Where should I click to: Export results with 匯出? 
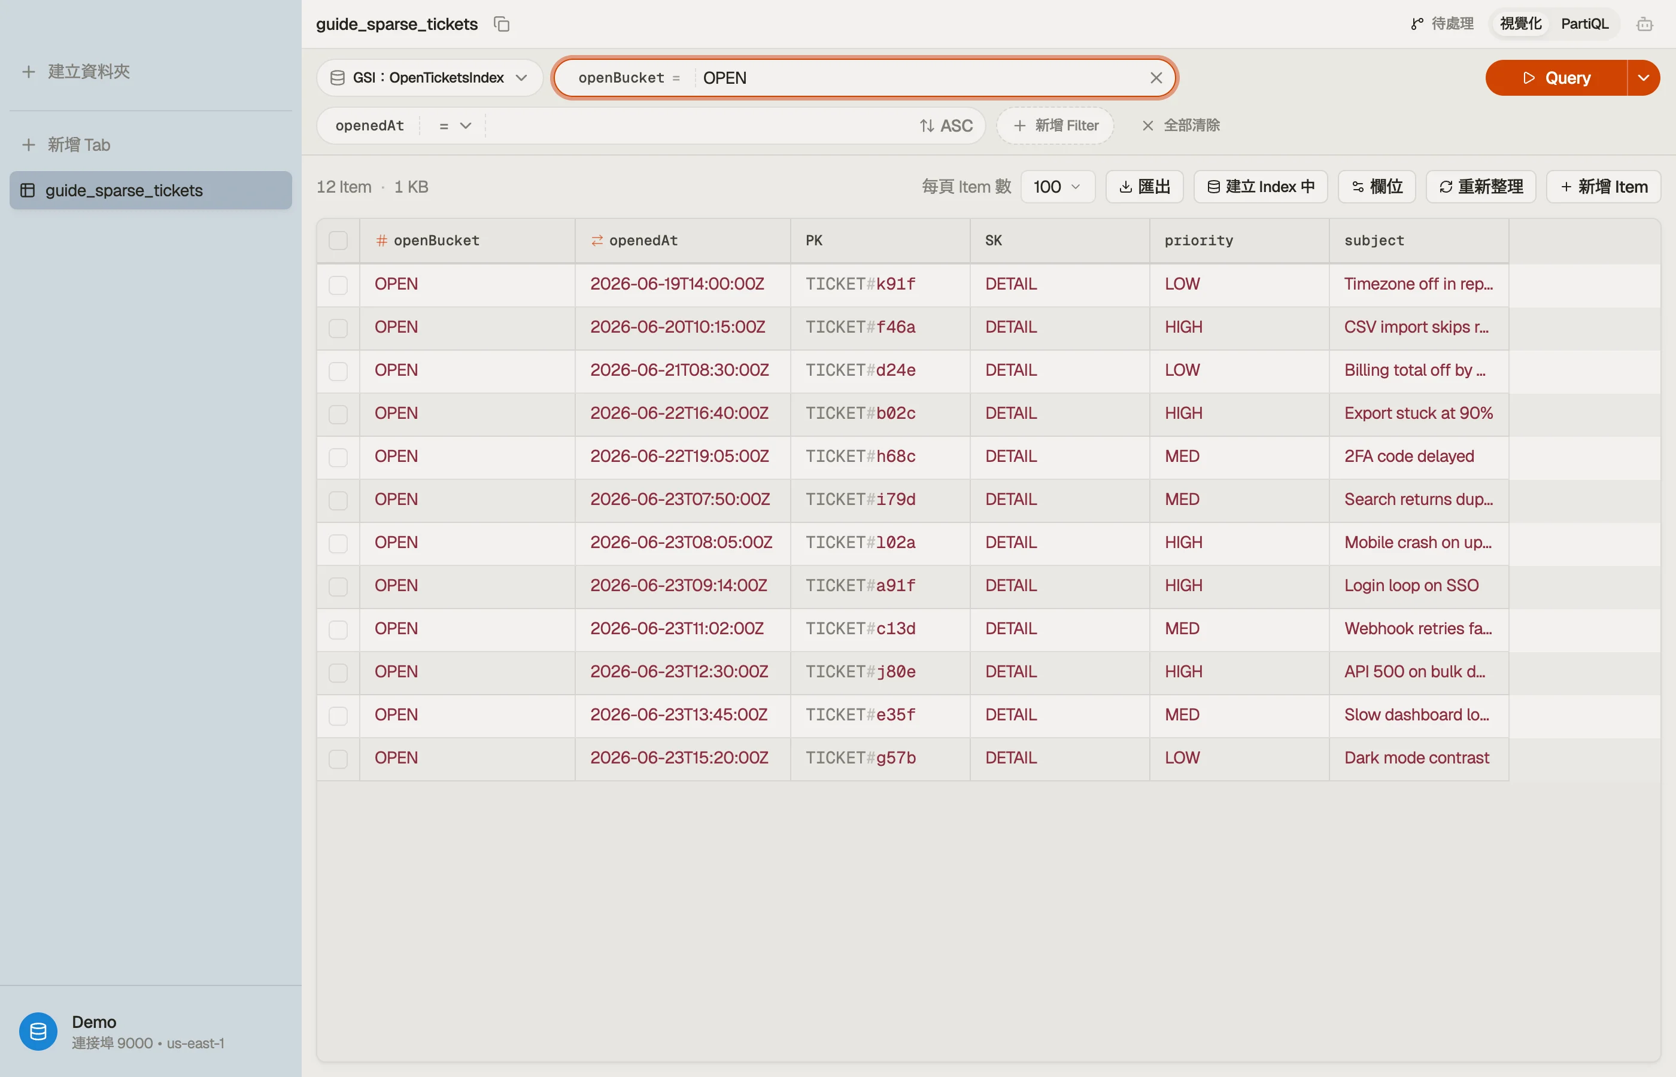pyautogui.click(x=1144, y=187)
